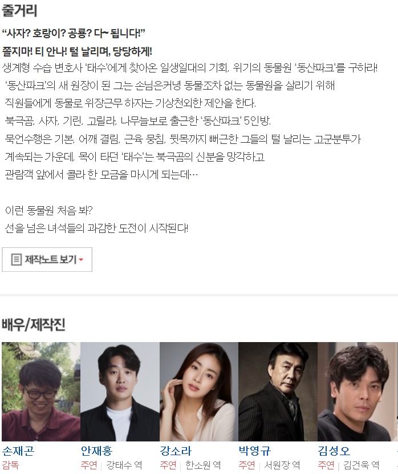Viewport: 398px width, 474px height.
Task: Open actor 안재홍's photo thumbnail
Action: coord(120,391)
